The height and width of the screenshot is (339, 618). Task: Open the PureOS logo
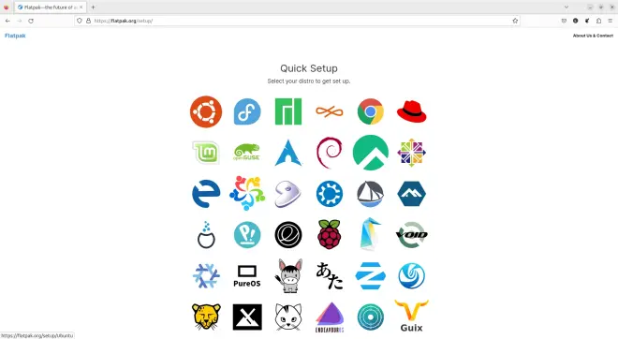tap(247, 276)
